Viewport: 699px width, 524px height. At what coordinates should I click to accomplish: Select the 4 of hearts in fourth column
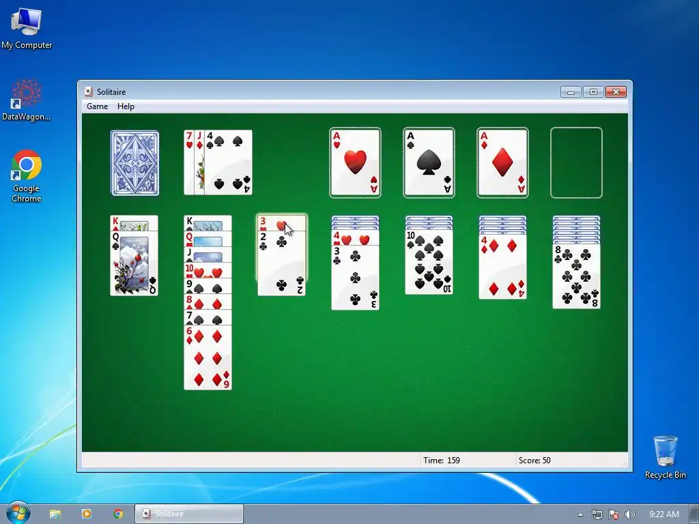click(x=355, y=238)
